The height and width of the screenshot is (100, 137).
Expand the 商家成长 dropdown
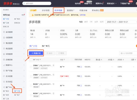[112, 4]
